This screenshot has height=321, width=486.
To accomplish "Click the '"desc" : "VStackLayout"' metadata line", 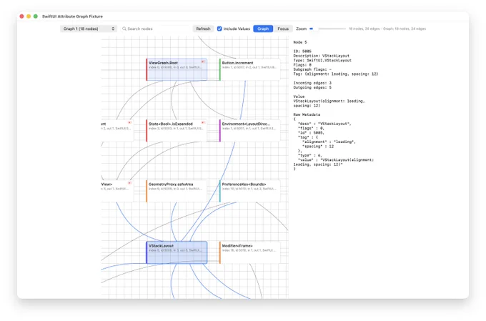I will click(x=324, y=124).
